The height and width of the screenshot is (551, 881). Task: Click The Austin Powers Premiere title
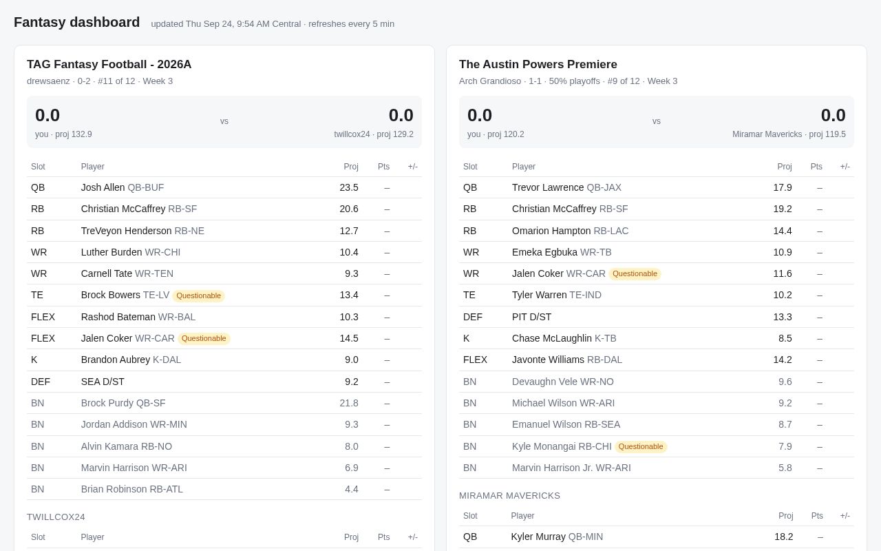(x=538, y=64)
